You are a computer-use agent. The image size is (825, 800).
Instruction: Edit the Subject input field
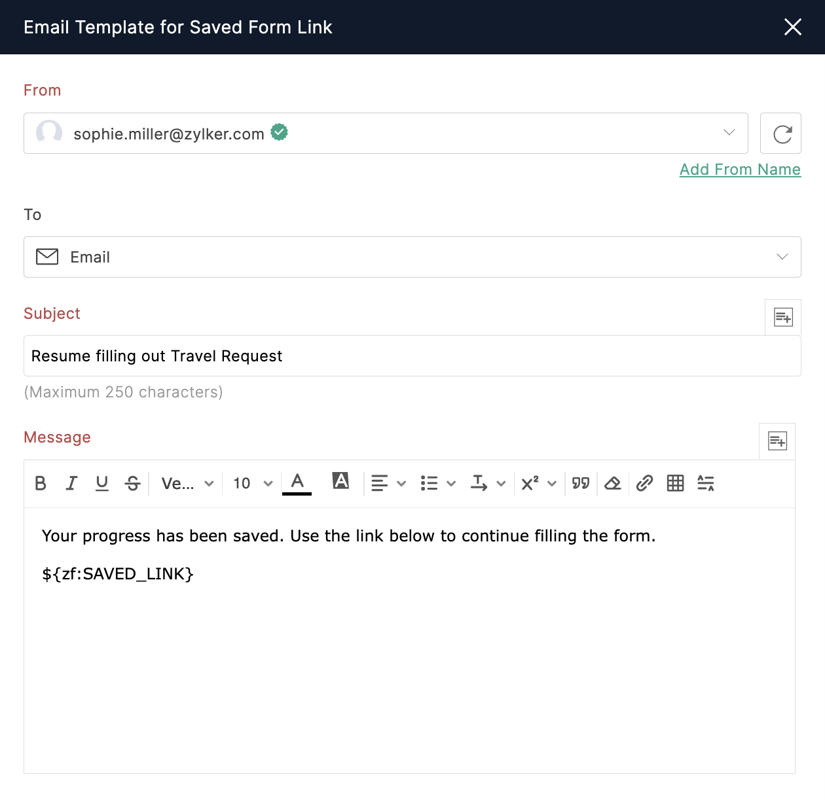click(412, 356)
